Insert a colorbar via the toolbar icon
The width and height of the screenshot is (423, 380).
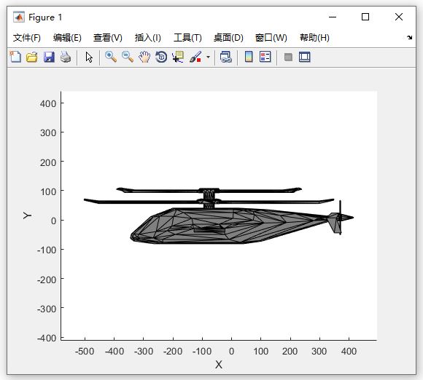pyautogui.click(x=249, y=57)
